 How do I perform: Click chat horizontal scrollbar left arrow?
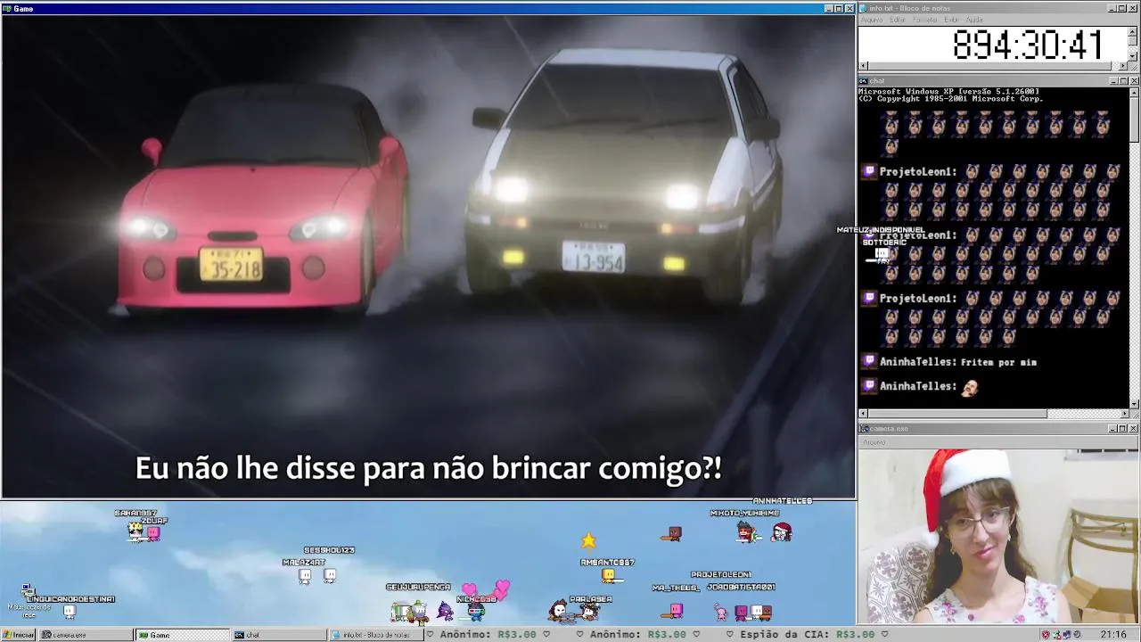point(863,414)
